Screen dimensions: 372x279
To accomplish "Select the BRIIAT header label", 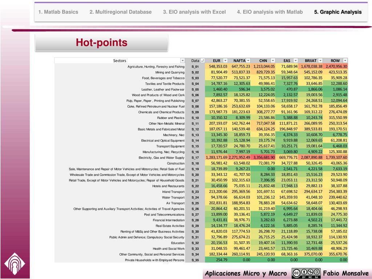I will pyautogui.click(x=311, y=61).
